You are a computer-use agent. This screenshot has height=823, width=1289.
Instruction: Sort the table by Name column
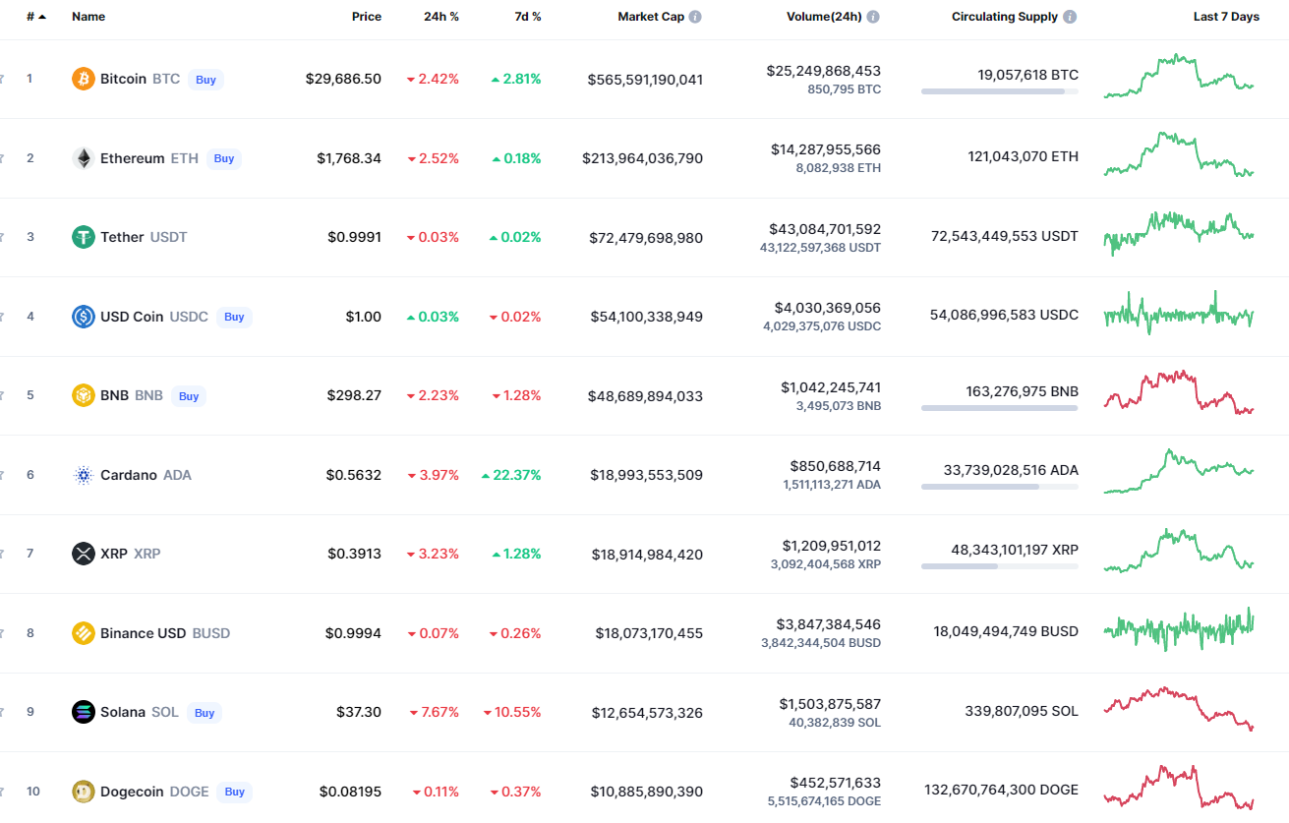click(88, 17)
